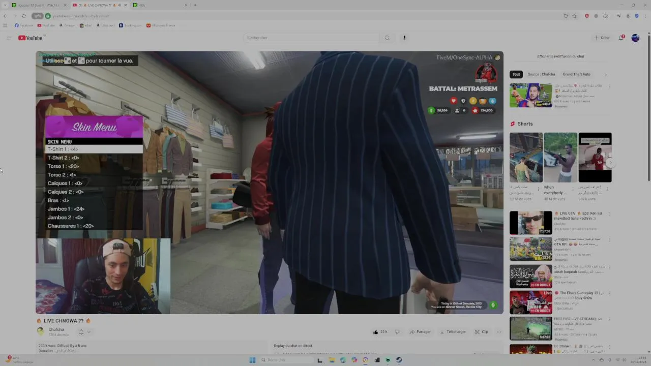651x366 pixels.
Task: Close the LIVE CHNOWA browser tab
Action: pos(126,5)
